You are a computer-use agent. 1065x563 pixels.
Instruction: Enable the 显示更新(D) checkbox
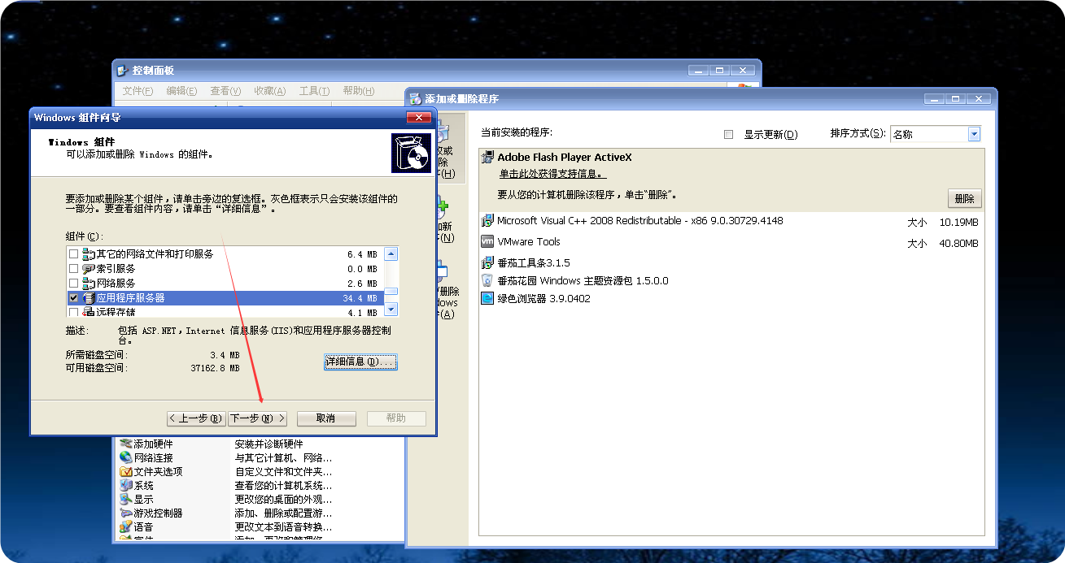pyautogui.click(x=729, y=134)
